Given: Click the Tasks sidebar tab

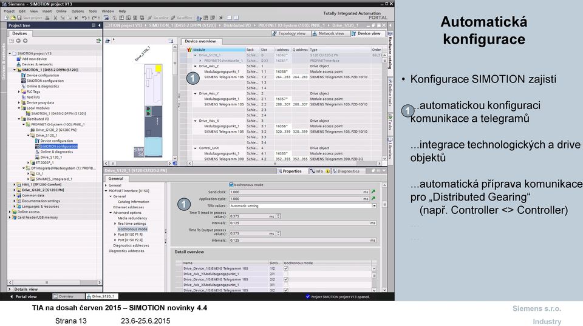Looking at the screenshot, I should tap(390, 123).
